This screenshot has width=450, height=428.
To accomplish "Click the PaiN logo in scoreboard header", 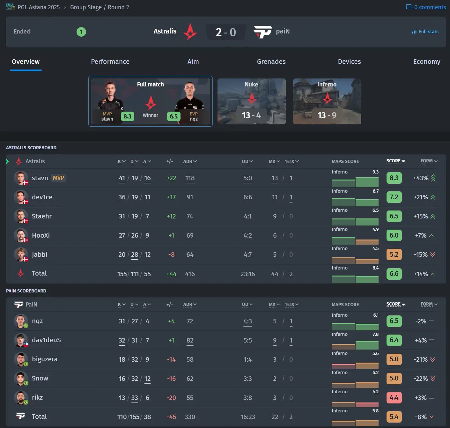I will click(x=18, y=305).
